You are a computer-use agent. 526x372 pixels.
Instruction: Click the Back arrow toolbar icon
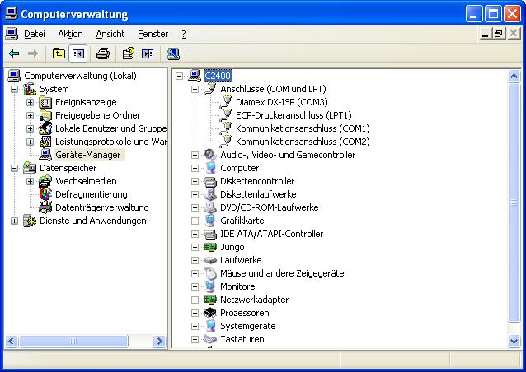pyautogui.click(x=14, y=53)
